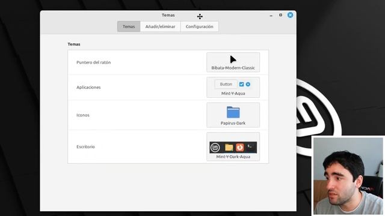Click the terminal icon in Escritorio preview
Image resolution: width=385 pixels, height=216 pixels.
point(250,146)
